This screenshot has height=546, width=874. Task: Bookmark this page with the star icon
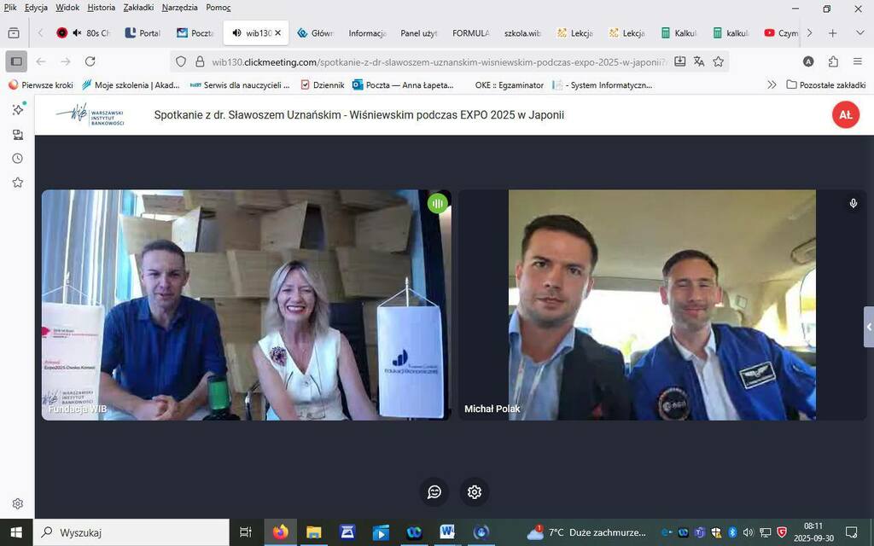(719, 61)
